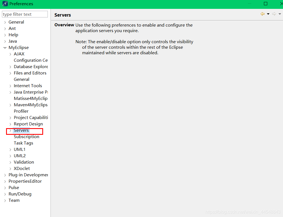The width and height of the screenshot is (283, 217).
Task: Select Report Design tree item
Action: (28, 124)
